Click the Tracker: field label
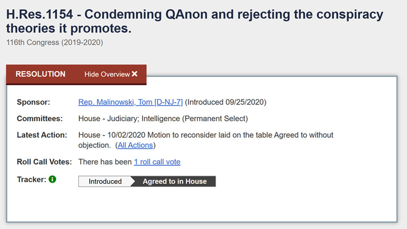 point(31,179)
